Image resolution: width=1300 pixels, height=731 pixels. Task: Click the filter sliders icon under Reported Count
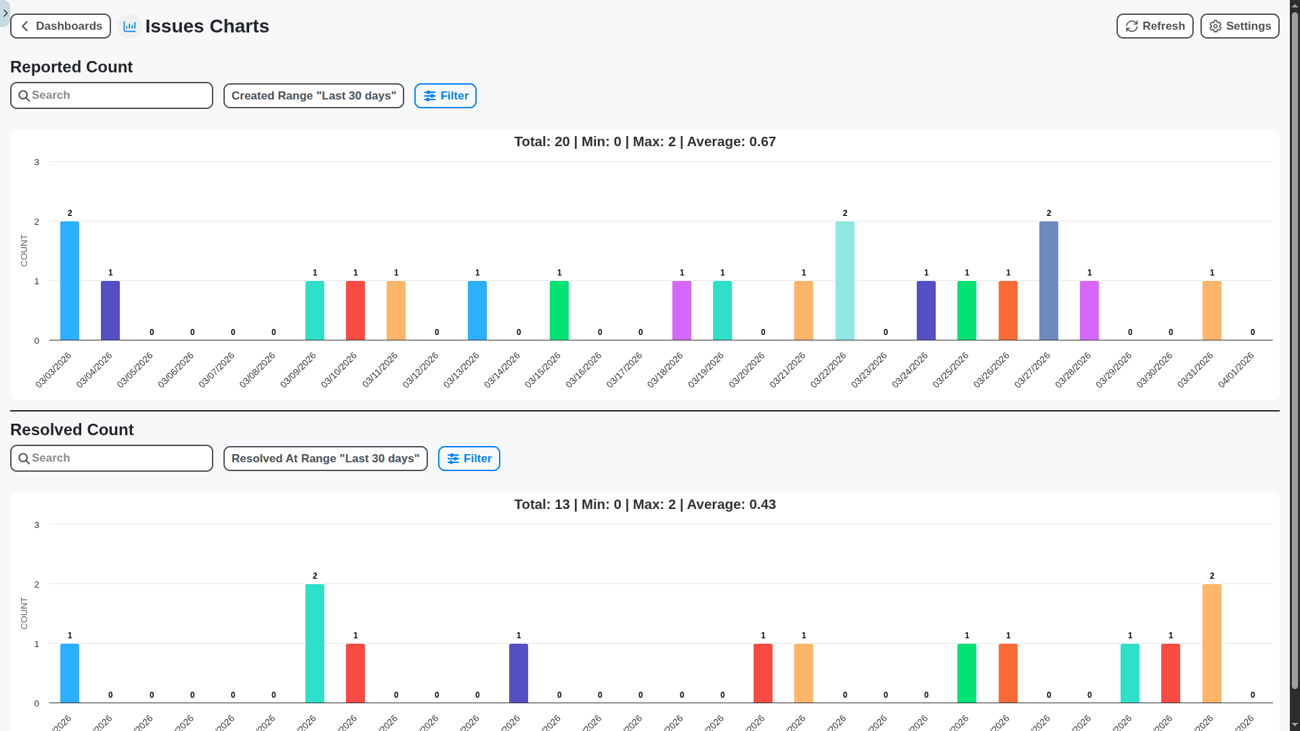click(x=429, y=95)
